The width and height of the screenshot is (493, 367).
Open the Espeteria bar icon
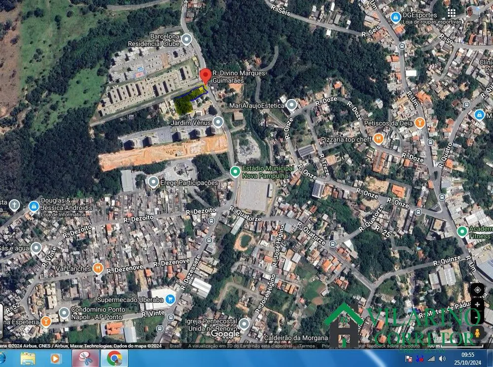tap(46, 322)
